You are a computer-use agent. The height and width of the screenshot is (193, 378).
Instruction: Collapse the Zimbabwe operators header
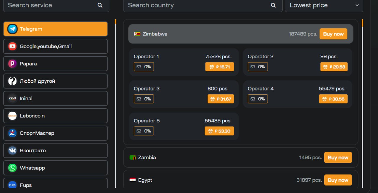(241, 34)
